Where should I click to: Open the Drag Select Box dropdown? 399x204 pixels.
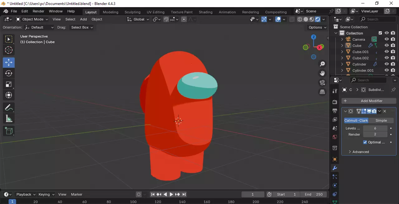(x=81, y=27)
